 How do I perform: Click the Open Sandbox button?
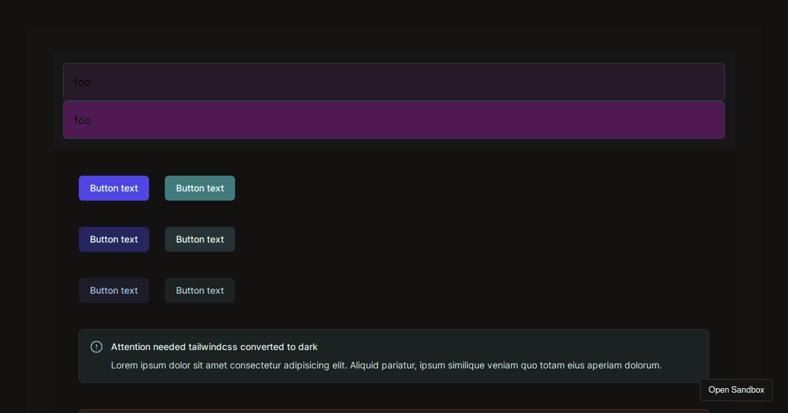(736, 389)
